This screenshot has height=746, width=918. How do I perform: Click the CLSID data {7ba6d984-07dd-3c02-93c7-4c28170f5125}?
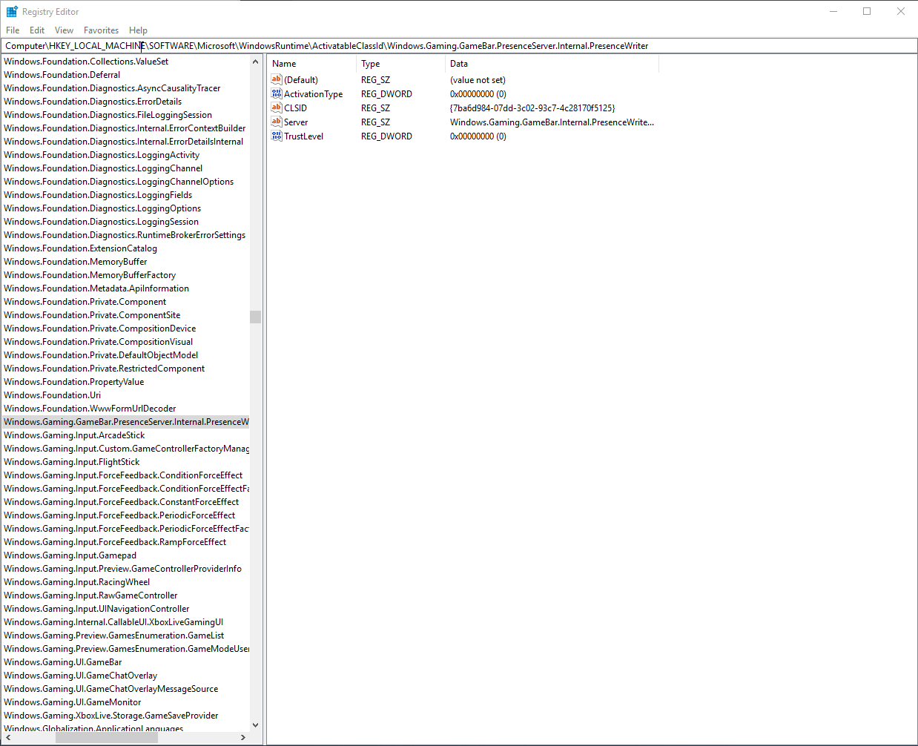click(532, 108)
